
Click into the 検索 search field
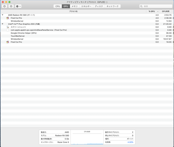point(156,6)
